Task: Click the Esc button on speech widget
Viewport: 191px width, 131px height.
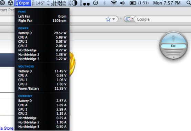Action: (x=173, y=46)
